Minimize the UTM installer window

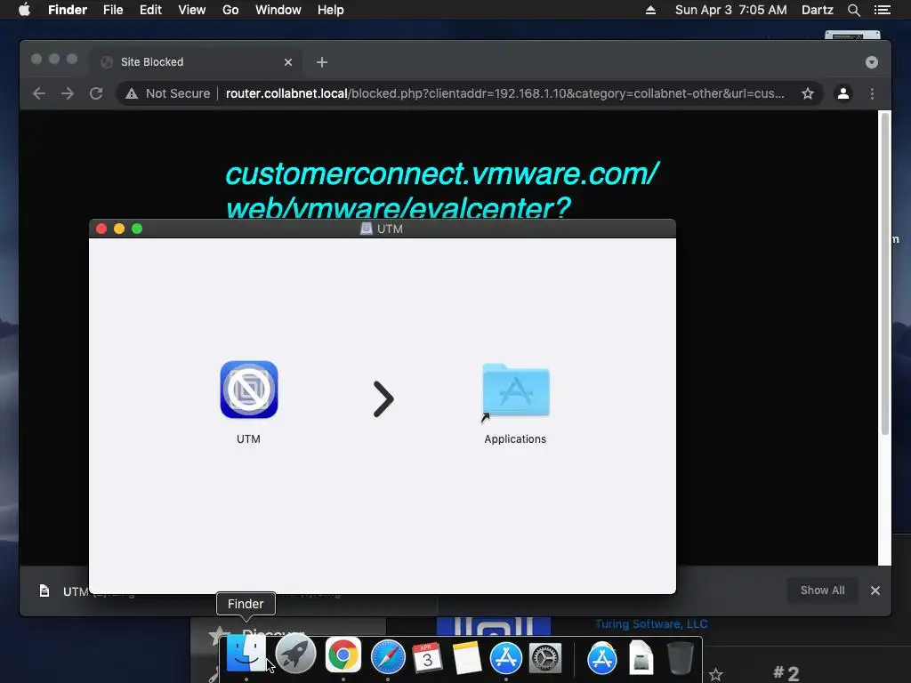tap(119, 229)
